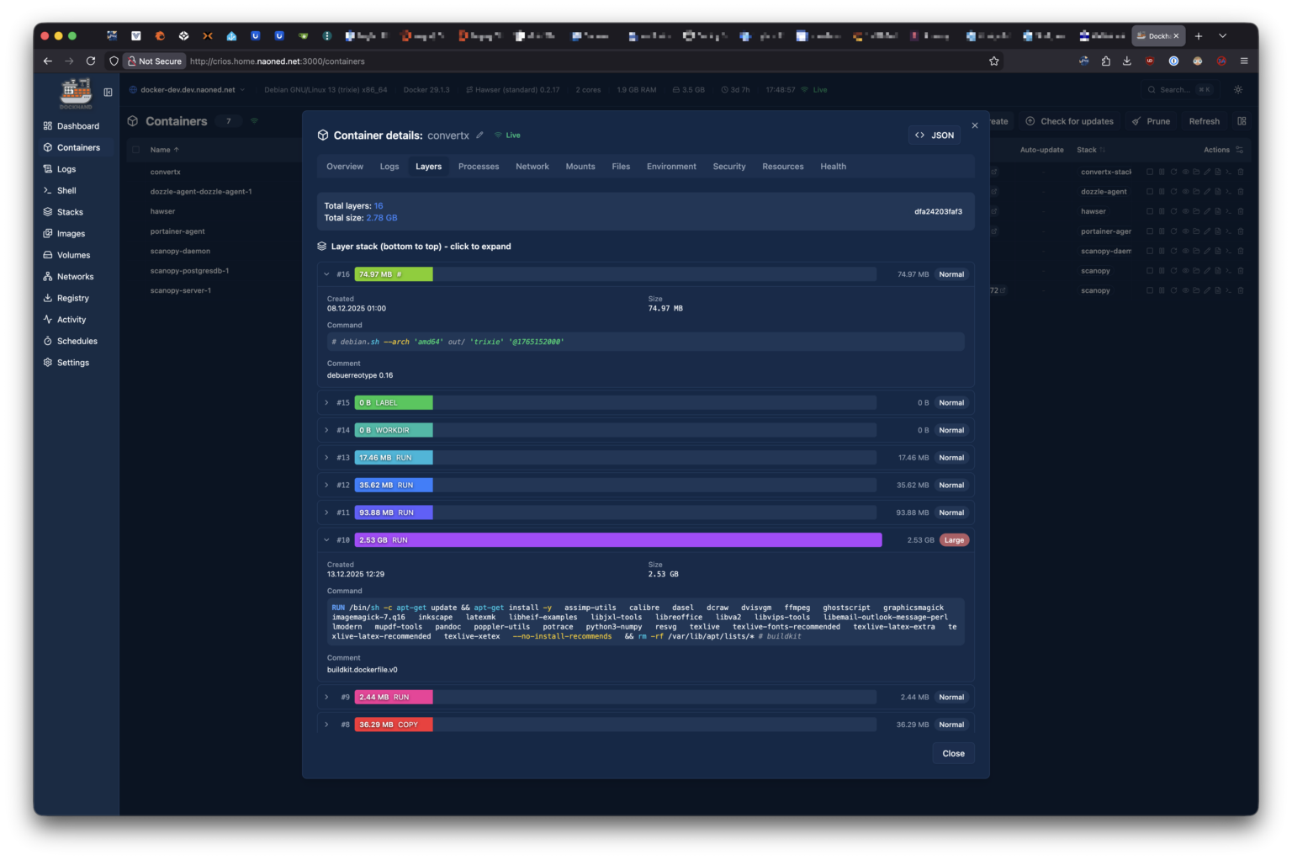1292x860 pixels.
Task: Open the Shell page in sidebar
Action: pyautogui.click(x=66, y=190)
